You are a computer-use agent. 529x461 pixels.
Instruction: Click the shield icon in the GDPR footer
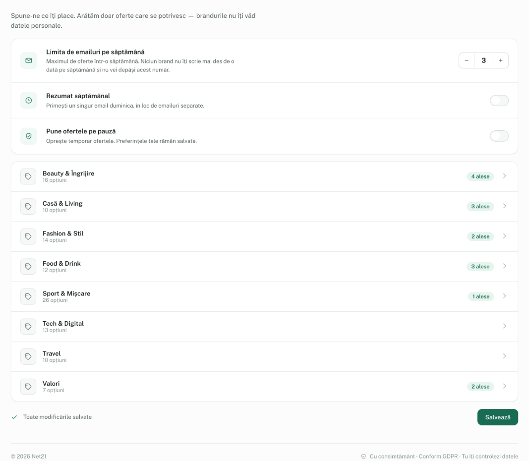[363, 456]
